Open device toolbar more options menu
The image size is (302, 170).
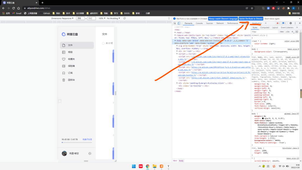(169, 18)
